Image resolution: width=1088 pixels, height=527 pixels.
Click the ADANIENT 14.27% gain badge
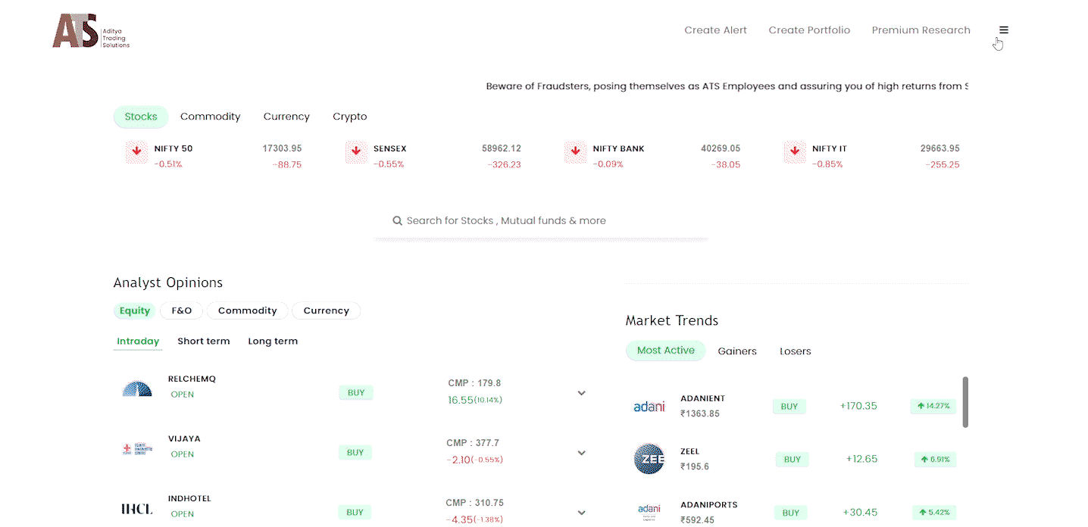tap(933, 406)
